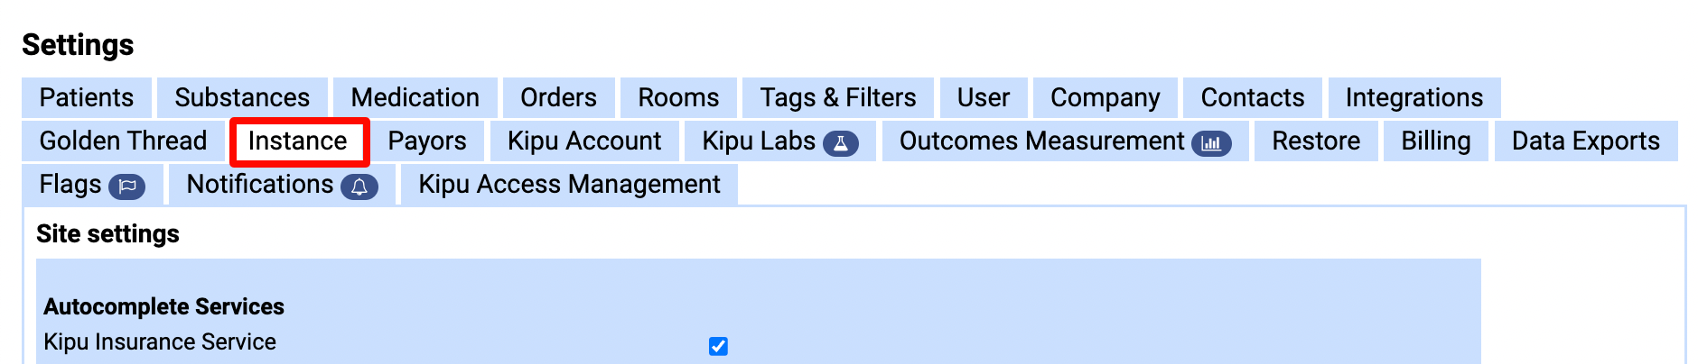Click the bar chart icon on Outcomes Measurement
Image resolution: width=1698 pixels, height=364 pixels.
coord(1211,143)
